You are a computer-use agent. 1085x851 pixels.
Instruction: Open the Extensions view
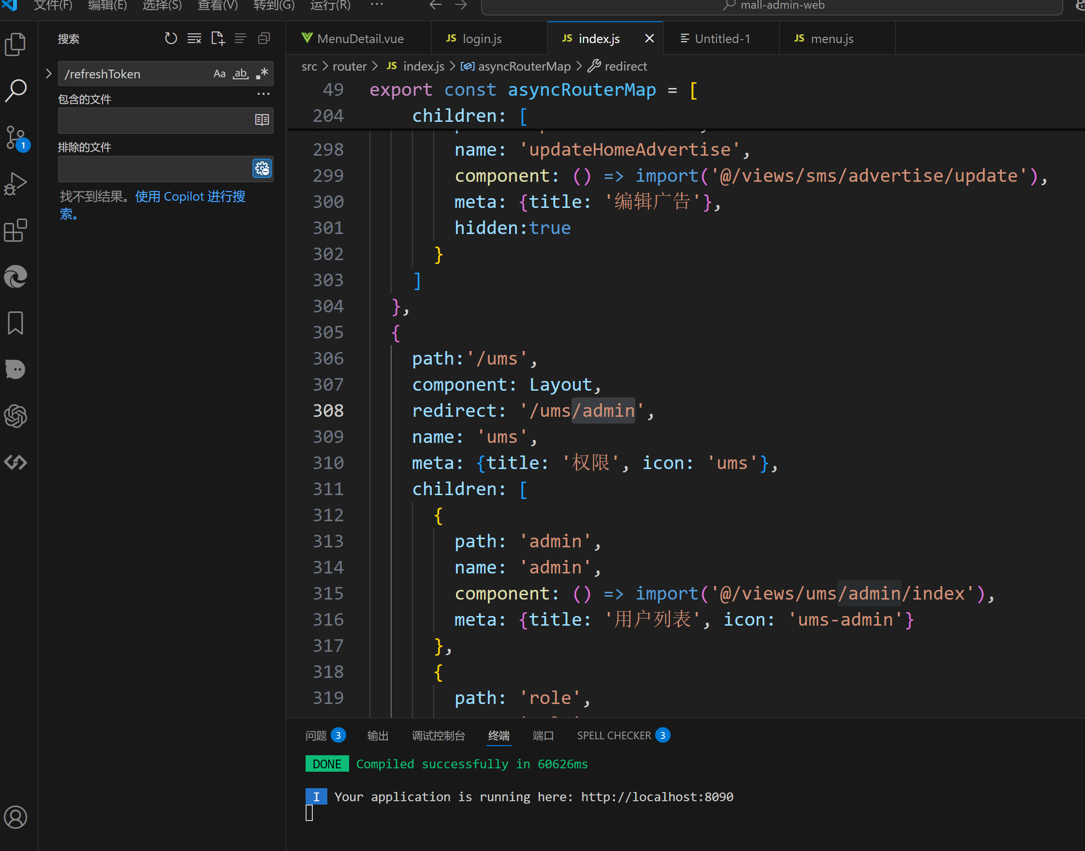15,230
